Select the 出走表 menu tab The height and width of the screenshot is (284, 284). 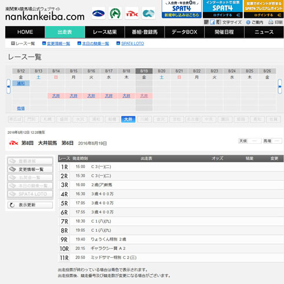65,32
